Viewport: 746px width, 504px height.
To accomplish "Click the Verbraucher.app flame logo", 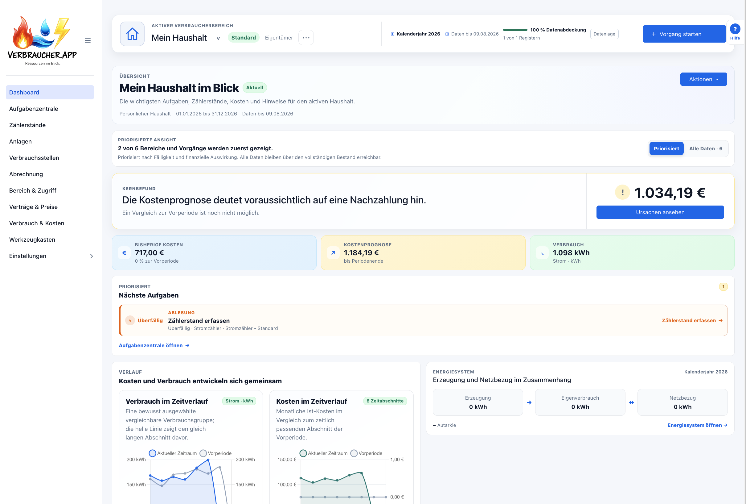I will click(42, 40).
